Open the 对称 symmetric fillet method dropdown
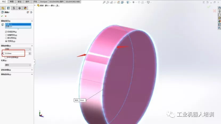Screen dimensions: 221x124 pyautogui.click(x=18, y=49)
